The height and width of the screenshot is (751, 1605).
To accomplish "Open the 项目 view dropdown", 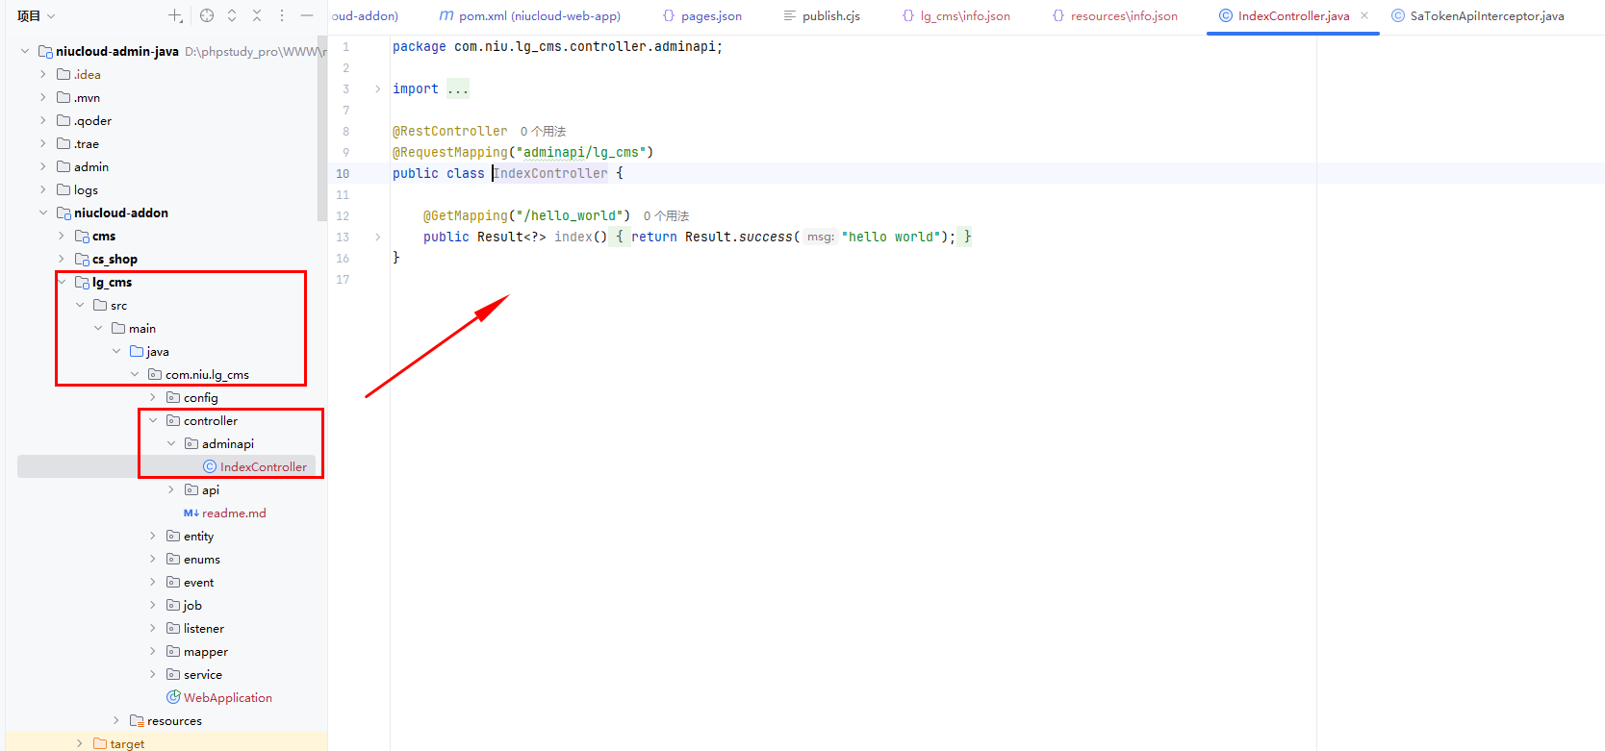I will [x=37, y=15].
